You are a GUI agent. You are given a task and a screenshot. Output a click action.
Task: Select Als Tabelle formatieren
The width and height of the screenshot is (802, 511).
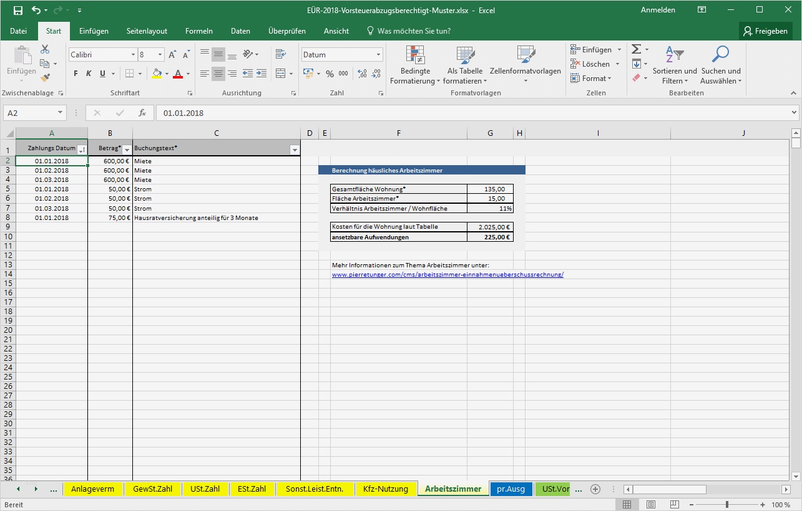[x=464, y=65]
